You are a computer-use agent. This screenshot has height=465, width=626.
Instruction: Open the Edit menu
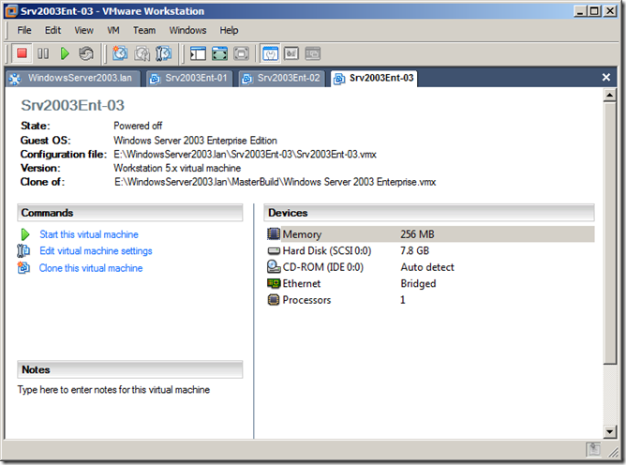coord(52,30)
